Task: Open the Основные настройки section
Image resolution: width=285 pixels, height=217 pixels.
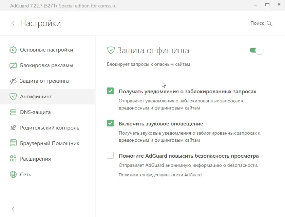Action: click(47, 50)
